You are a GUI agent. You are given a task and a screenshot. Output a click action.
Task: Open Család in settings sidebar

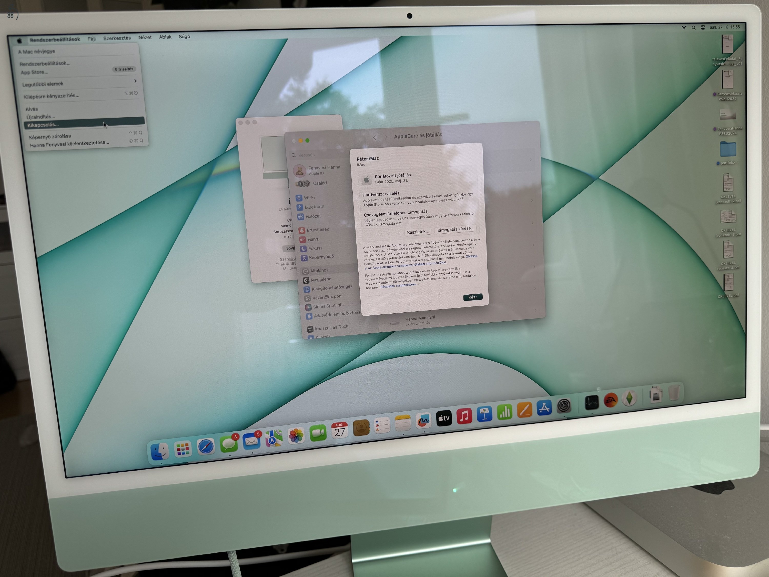[320, 183]
